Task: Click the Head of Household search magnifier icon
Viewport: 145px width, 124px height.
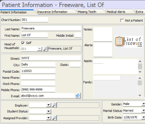Action: [45, 49]
